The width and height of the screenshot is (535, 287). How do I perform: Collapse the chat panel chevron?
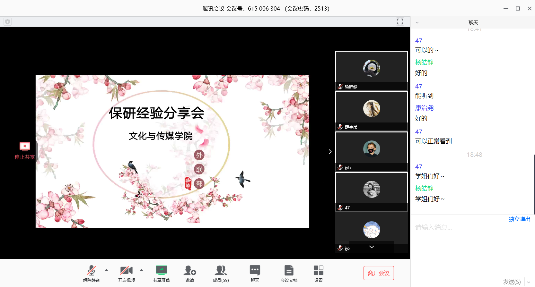click(x=417, y=23)
